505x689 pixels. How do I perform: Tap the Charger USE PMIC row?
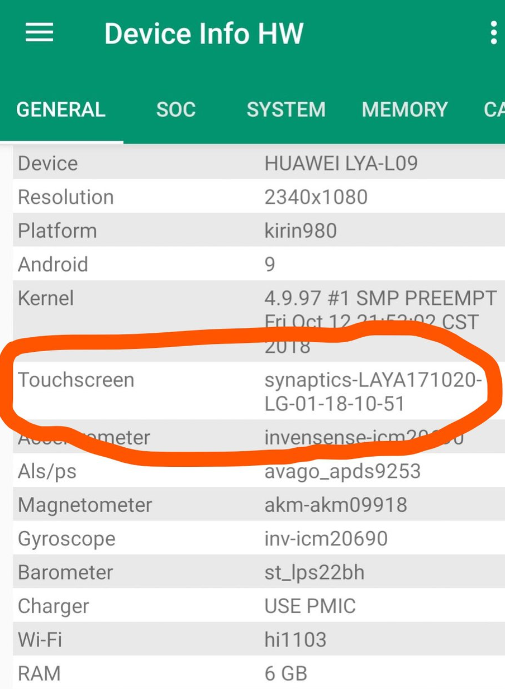pyautogui.click(x=257, y=606)
